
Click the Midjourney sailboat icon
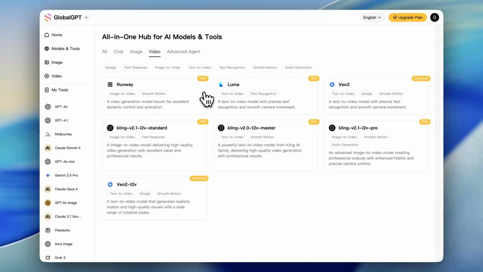click(x=48, y=134)
